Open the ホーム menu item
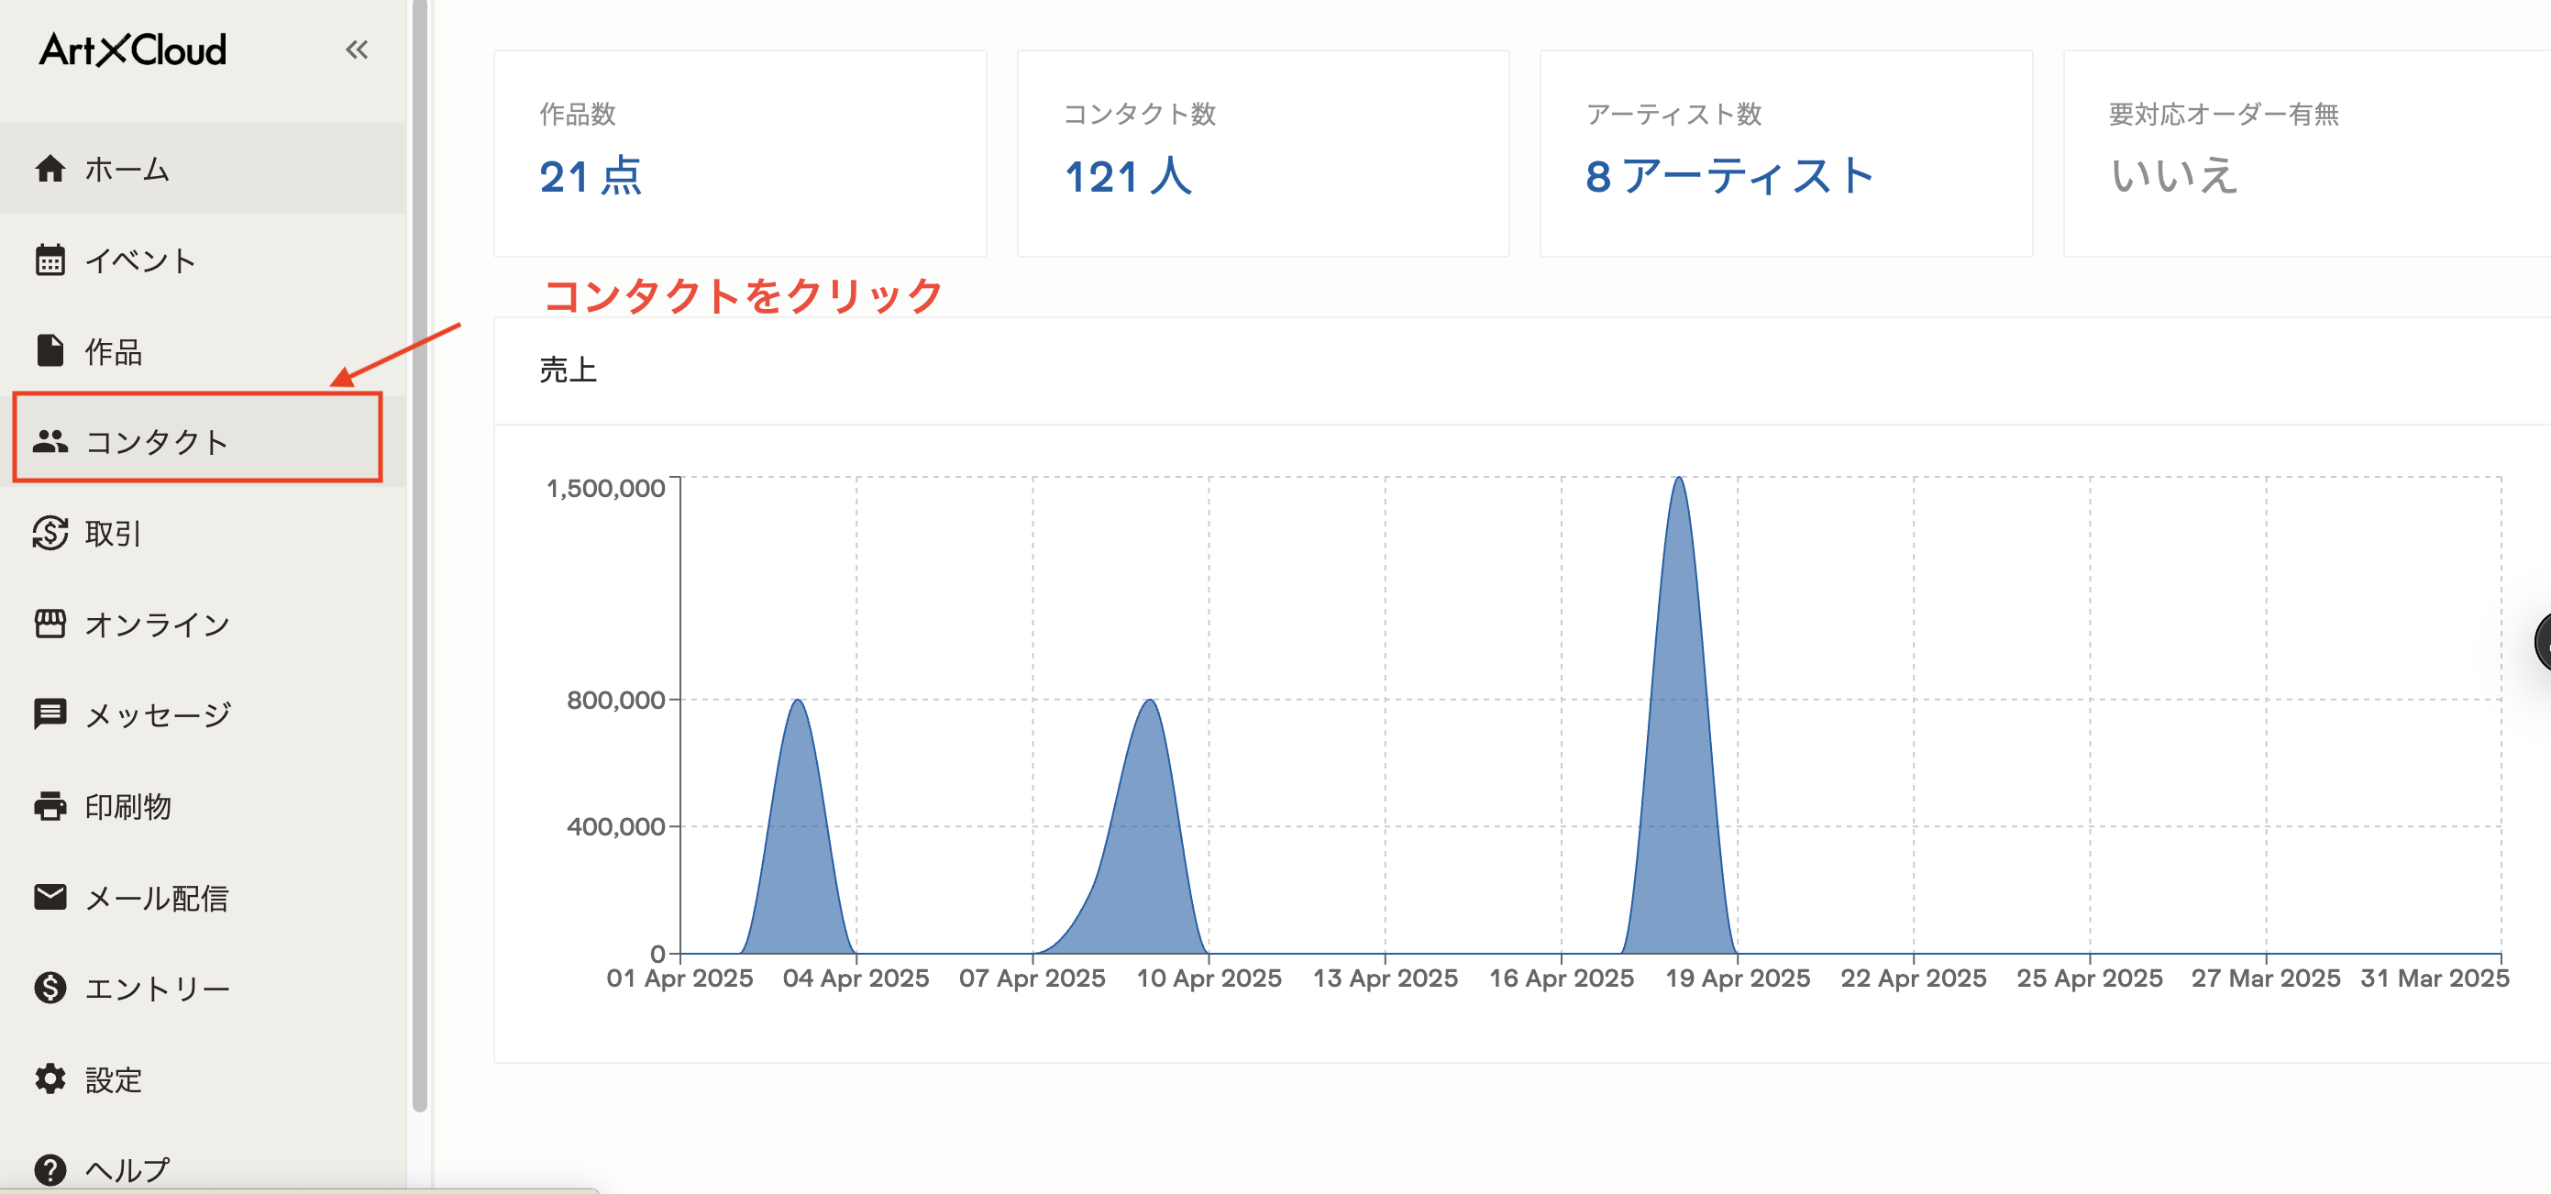 tap(203, 170)
